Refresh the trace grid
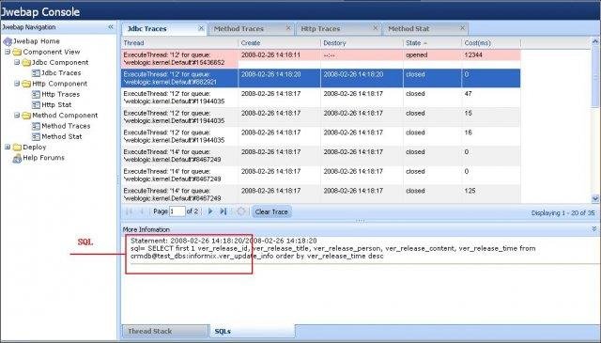Image resolution: width=601 pixels, height=343 pixels. coord(240,211)
